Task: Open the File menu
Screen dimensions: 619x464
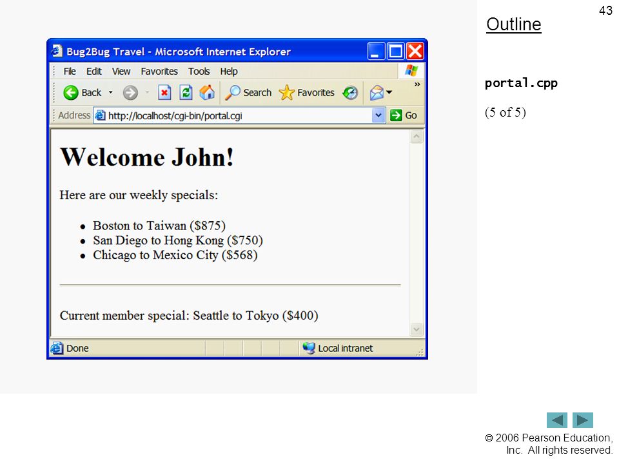Action: [70, 72]
